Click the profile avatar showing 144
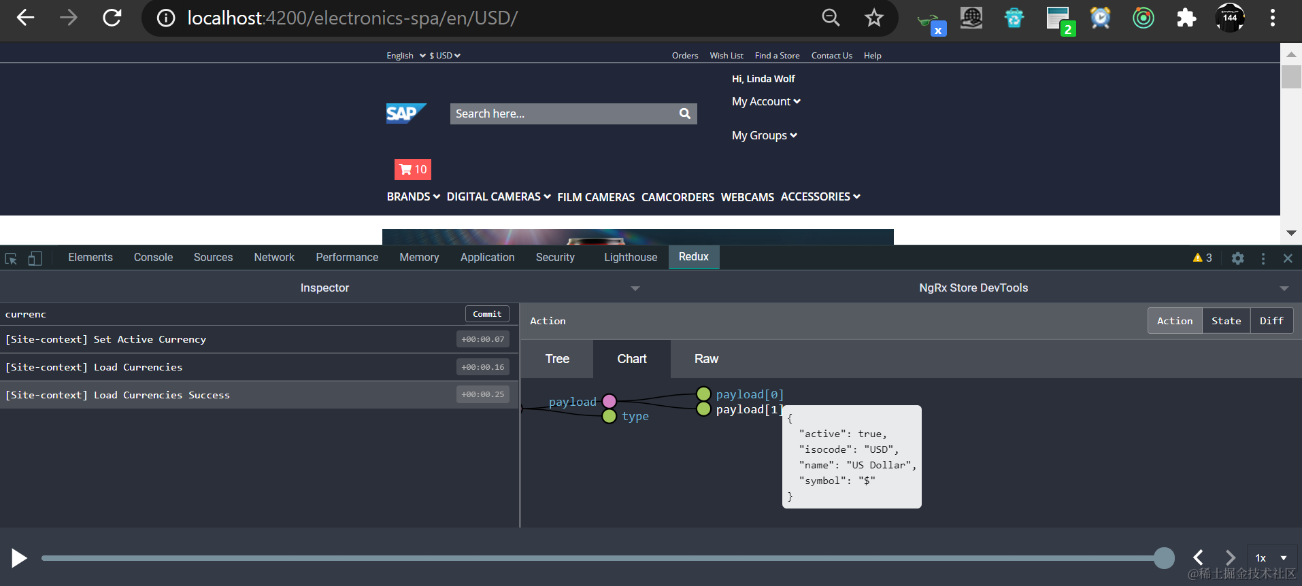This screenshot has height=586, width=1302. [1230, 18]
